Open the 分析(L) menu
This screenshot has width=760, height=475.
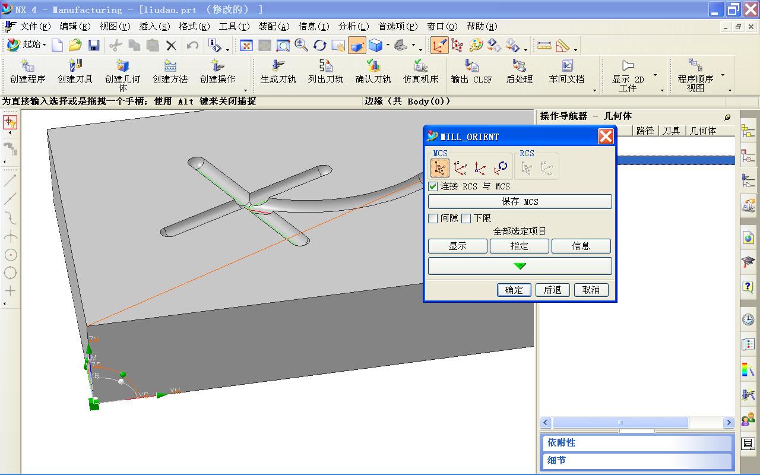353,26
